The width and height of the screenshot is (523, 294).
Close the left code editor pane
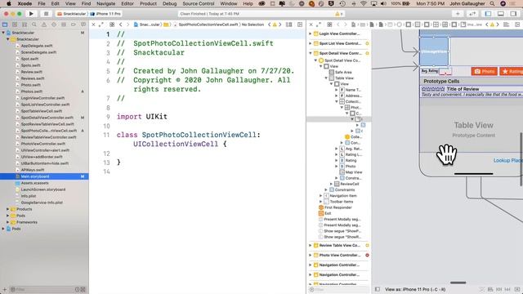coord(94,24)
